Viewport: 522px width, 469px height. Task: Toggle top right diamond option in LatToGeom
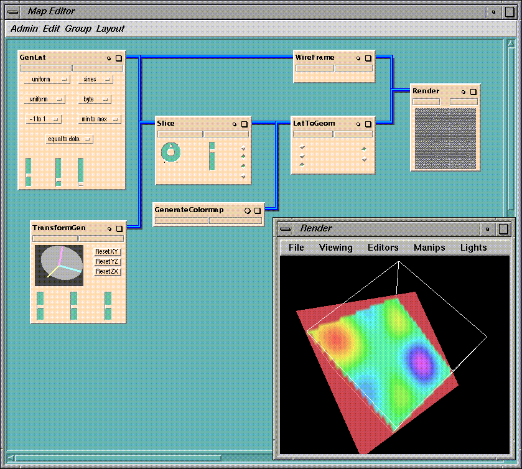click(x=364, y=149)
